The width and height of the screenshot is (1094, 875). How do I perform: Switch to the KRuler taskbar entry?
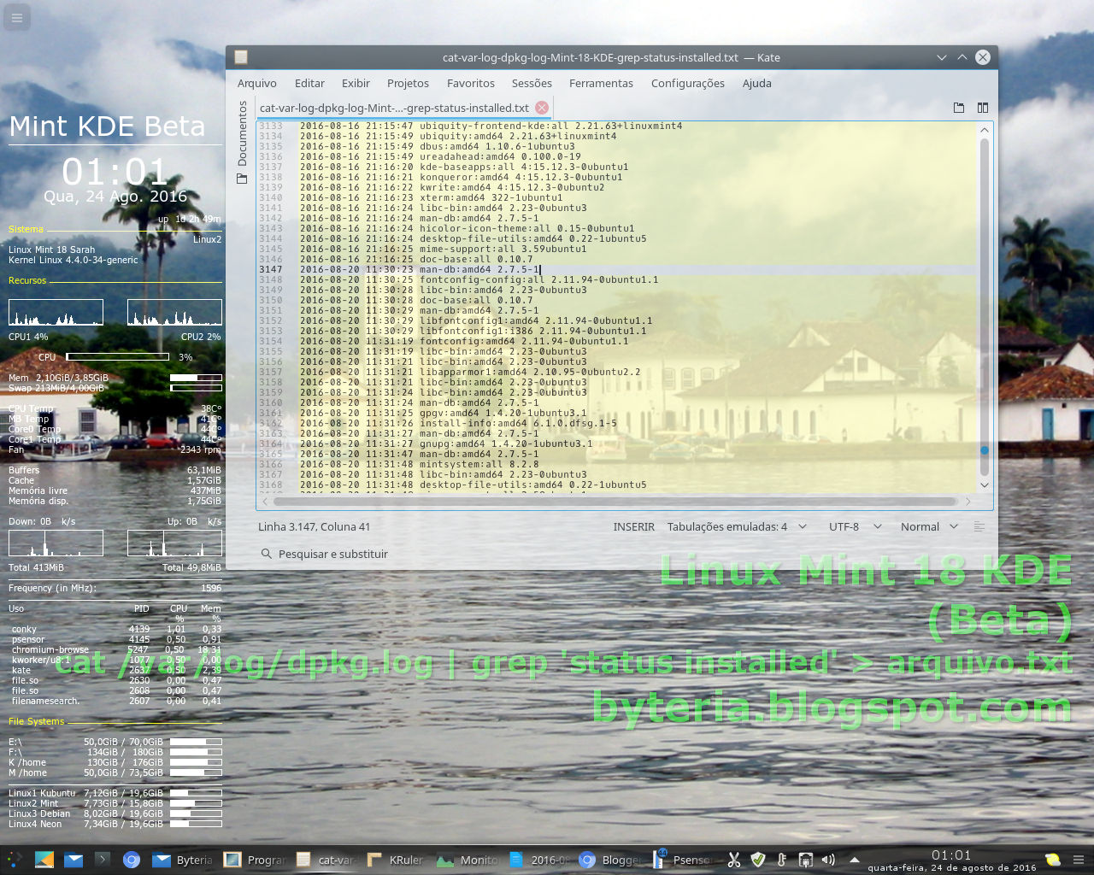point(397,860)
